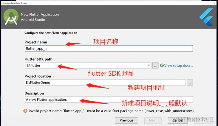Click the 'New Flutter Application' header title
Screen dimensions: 218x126
click(x=40, y=15)
